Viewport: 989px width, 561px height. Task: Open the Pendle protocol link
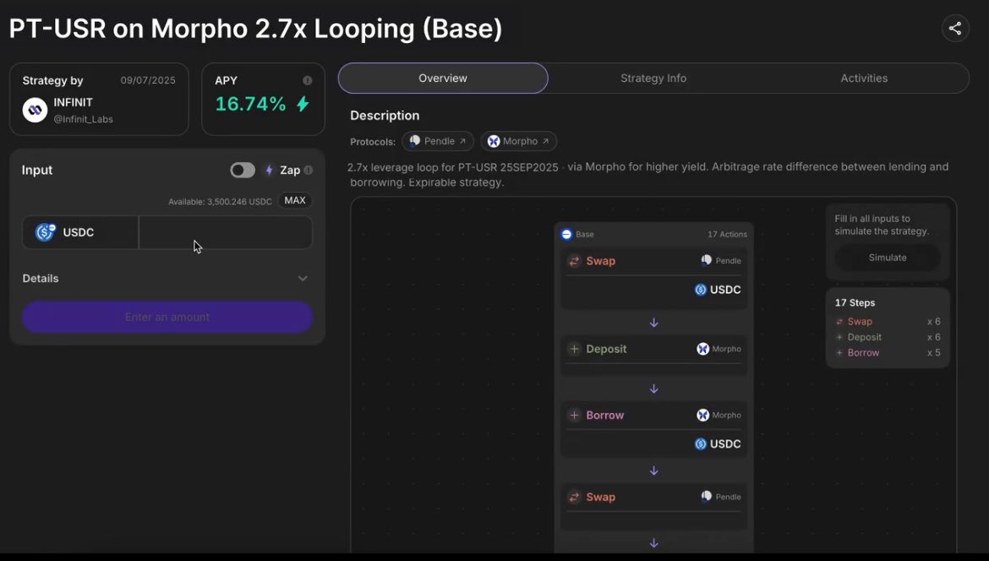click(438, 141)
